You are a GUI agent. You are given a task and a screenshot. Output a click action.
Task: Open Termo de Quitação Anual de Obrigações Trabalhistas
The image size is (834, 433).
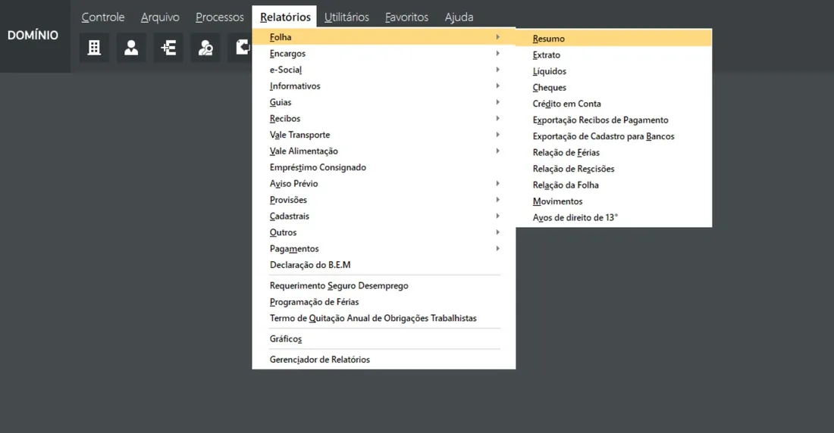[x=384, y=318]
